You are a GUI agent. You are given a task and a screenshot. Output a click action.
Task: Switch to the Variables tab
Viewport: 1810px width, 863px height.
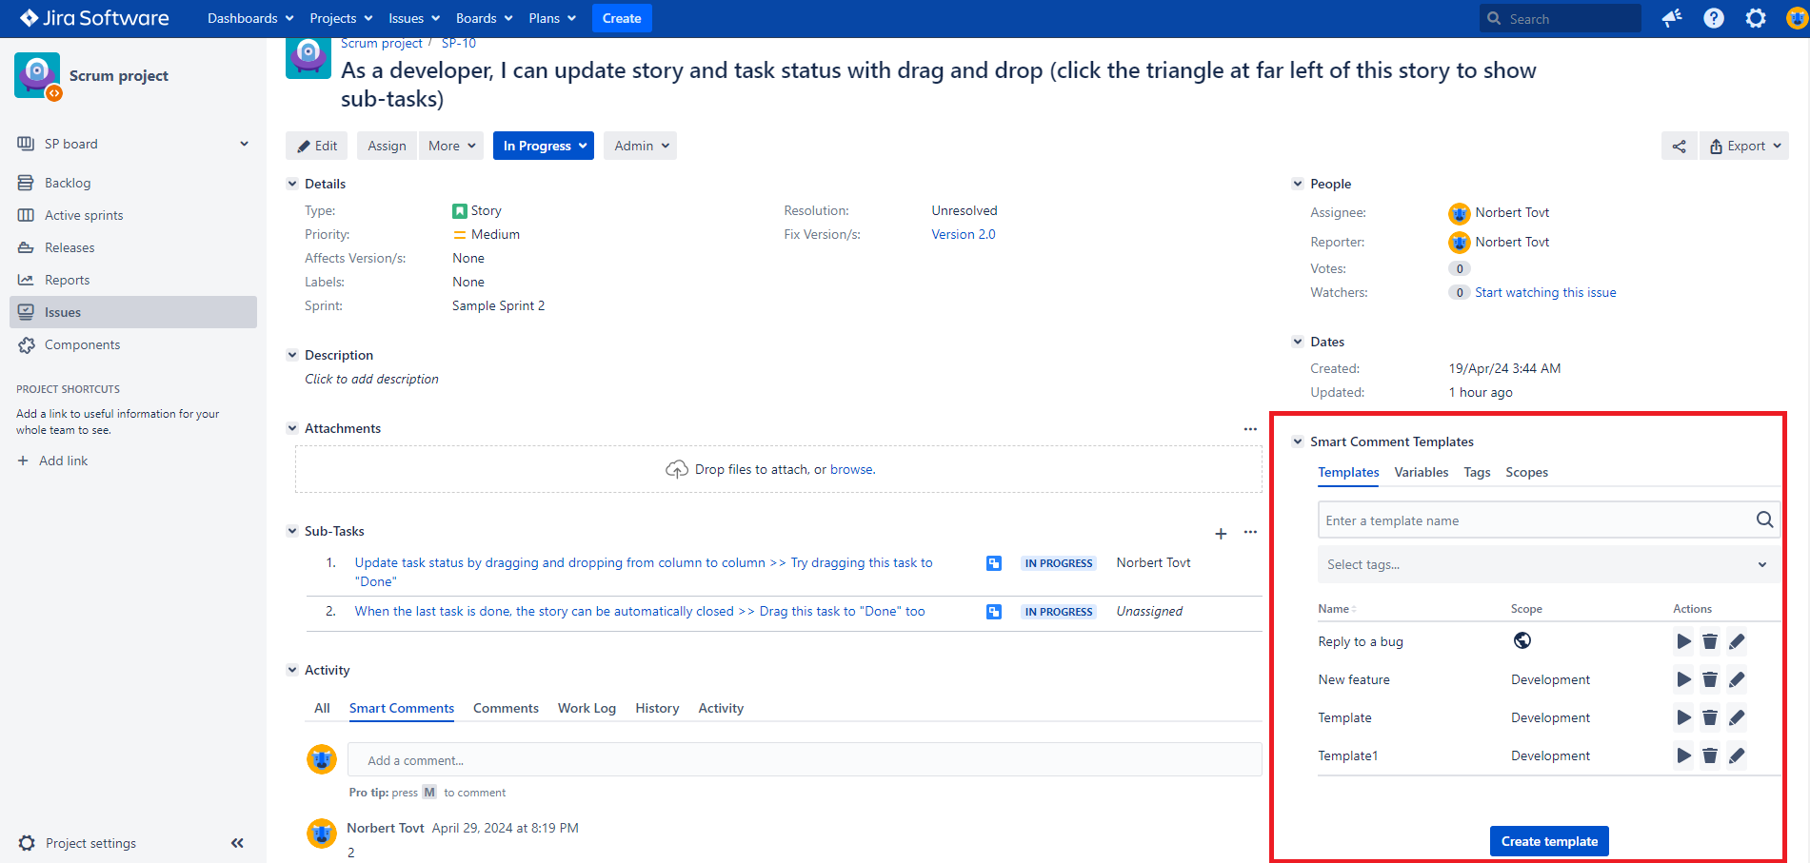[1421, 472]
